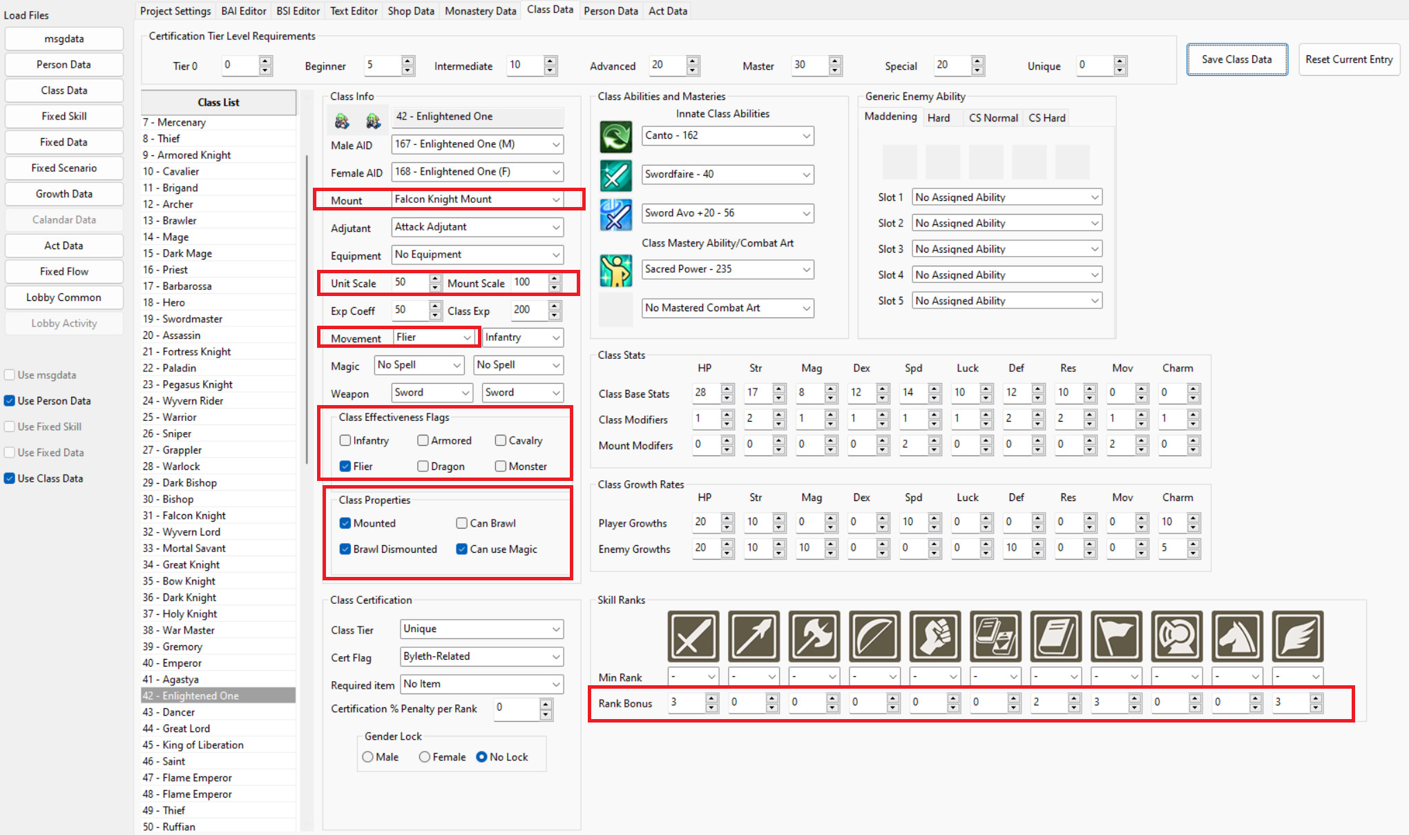Click the Save Class Data button
Viewport: 1409px width, 835px height.
point(1236,59)
